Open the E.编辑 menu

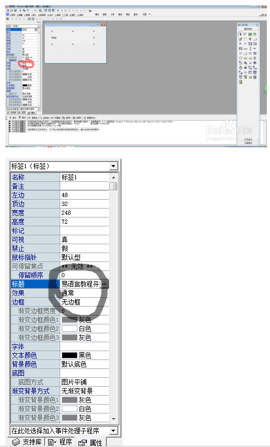pos(20,15)
